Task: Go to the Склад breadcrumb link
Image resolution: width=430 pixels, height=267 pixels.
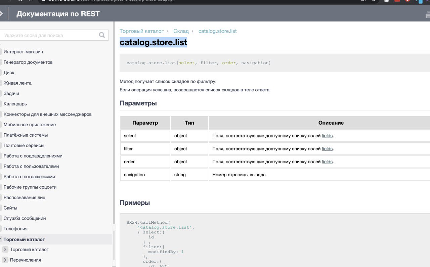Action: (x=181, y=31)
